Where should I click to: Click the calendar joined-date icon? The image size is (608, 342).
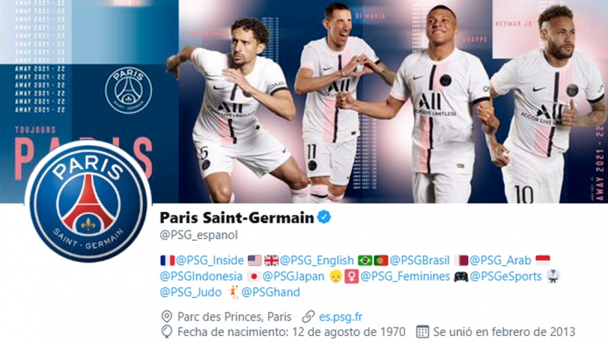click(x=423, y=332)
